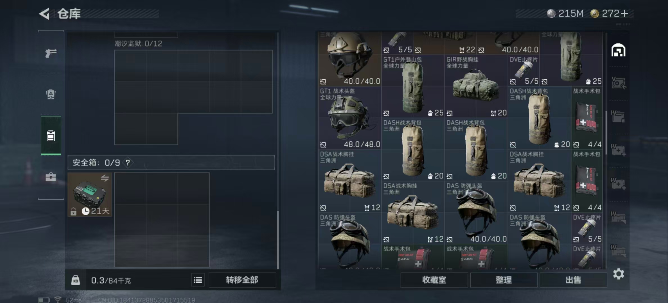Open the settings gear near 出售
668x303 pixels.
tap(619, 274)
